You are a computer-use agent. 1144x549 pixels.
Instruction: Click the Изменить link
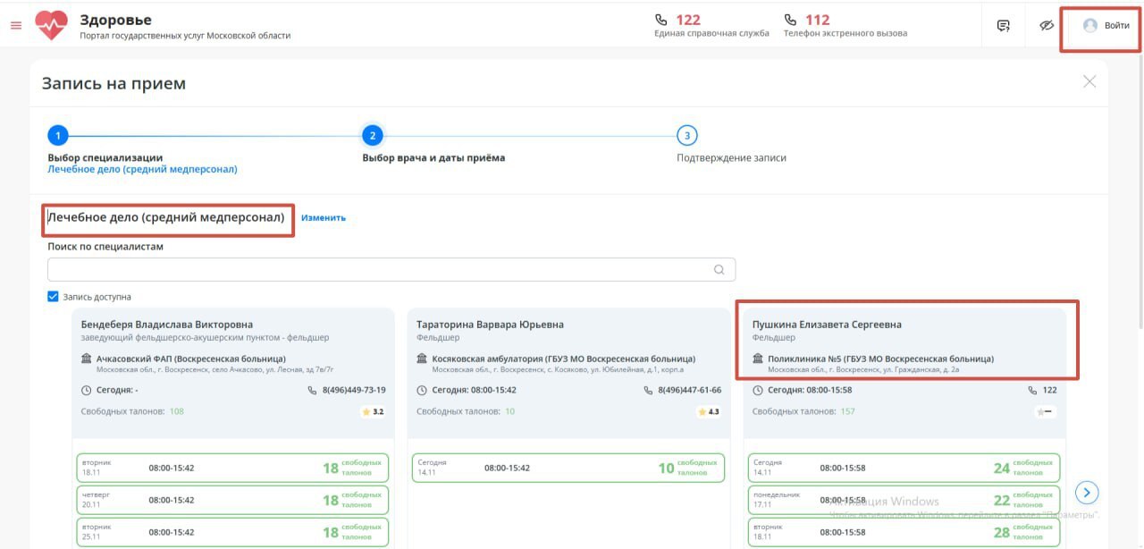tap(323, 217)
